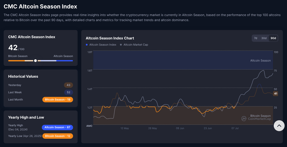Click Bitcoin Season - 19 badge
Screen dimensions: 287x147
coord(57,99)
